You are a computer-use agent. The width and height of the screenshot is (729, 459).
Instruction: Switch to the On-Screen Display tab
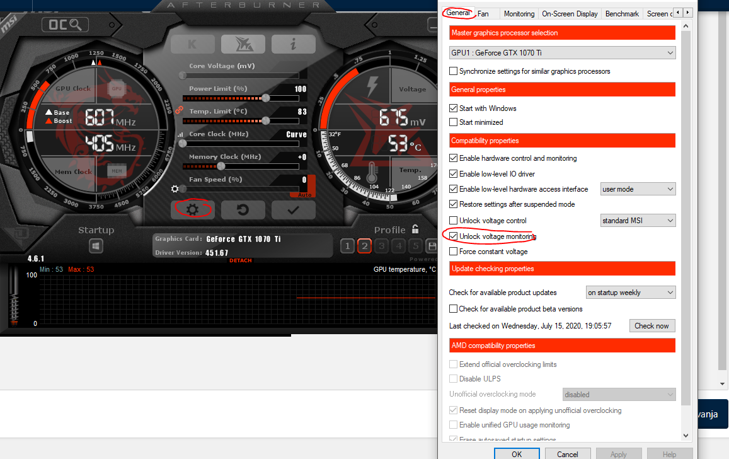(570, 14)
